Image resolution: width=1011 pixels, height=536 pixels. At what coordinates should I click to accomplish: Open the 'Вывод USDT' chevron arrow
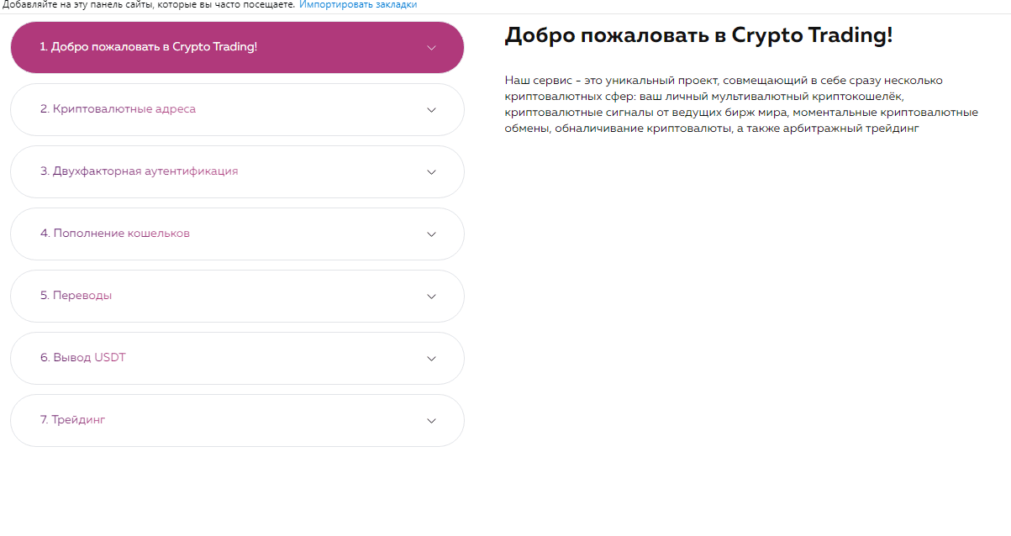click(431, 359)
